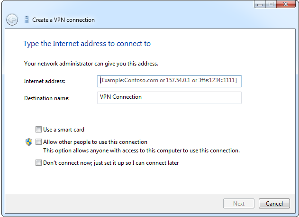299x217 pixels.
Task: Click the 'Destination name:' label
Action: tap(47, 98)
